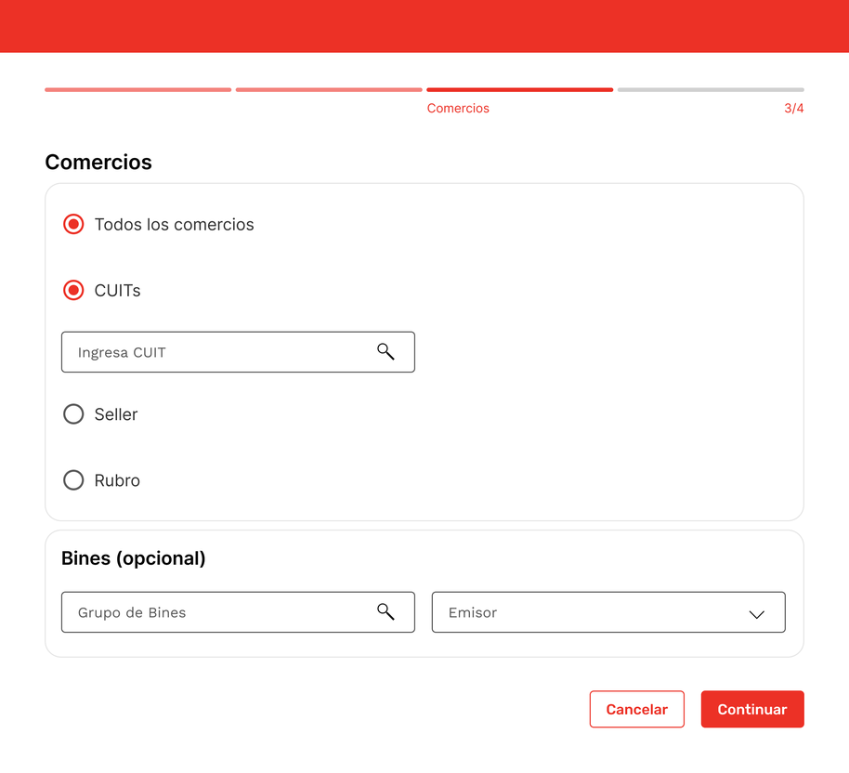
Task: Select the CUITs radio option
Action: [x=73, y=291]
